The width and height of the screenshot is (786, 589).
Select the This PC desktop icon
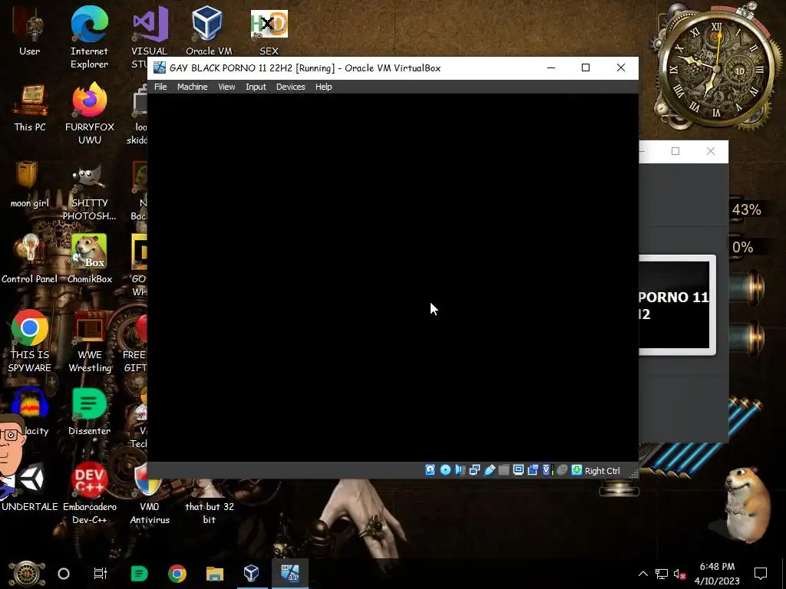[x=30, y=107]
